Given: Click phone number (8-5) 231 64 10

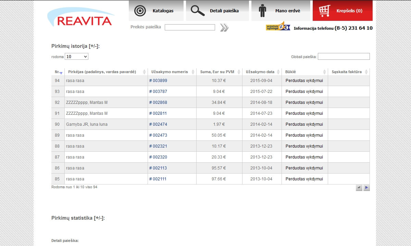Looking at the screenshot, I should (353, 28).
